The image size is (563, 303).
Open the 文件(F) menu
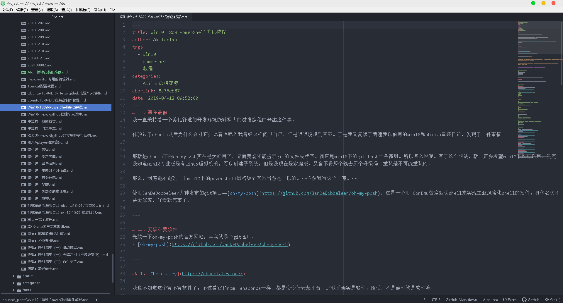(7, 10)
